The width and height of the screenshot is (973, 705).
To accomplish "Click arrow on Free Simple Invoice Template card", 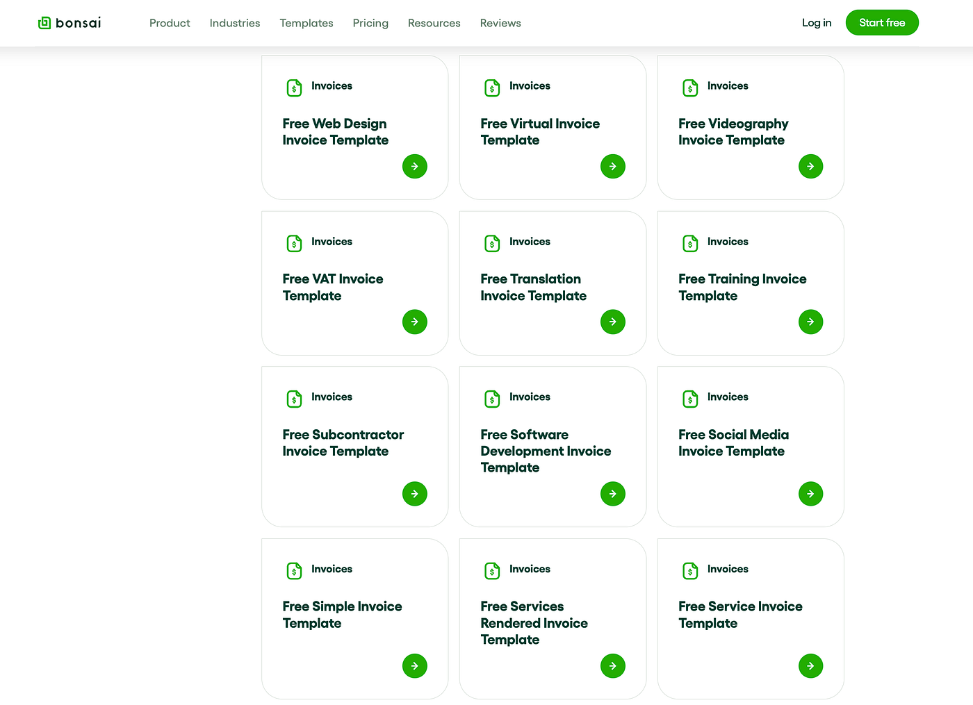I will pos(415,666).
